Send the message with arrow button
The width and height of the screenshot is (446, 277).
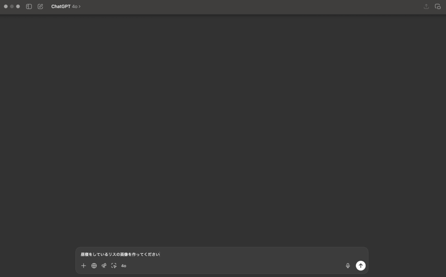[x=361, y=266]
